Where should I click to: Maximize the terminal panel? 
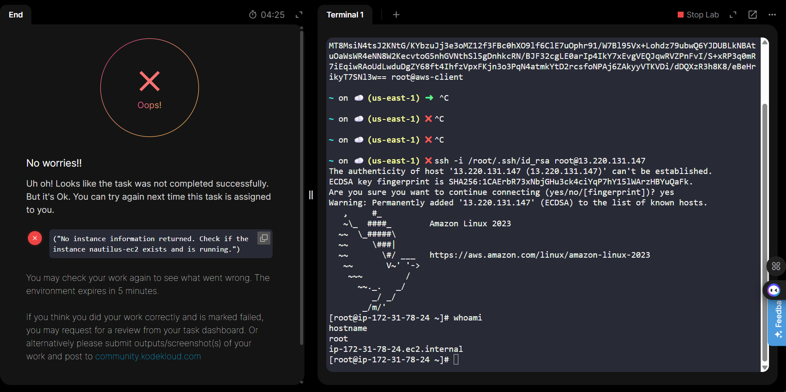(x=733, y=15)
